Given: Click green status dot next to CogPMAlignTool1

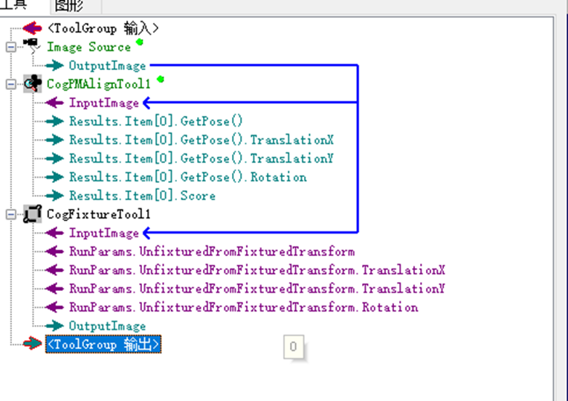Looking at the screenshot, I should (x=161, y=80).
